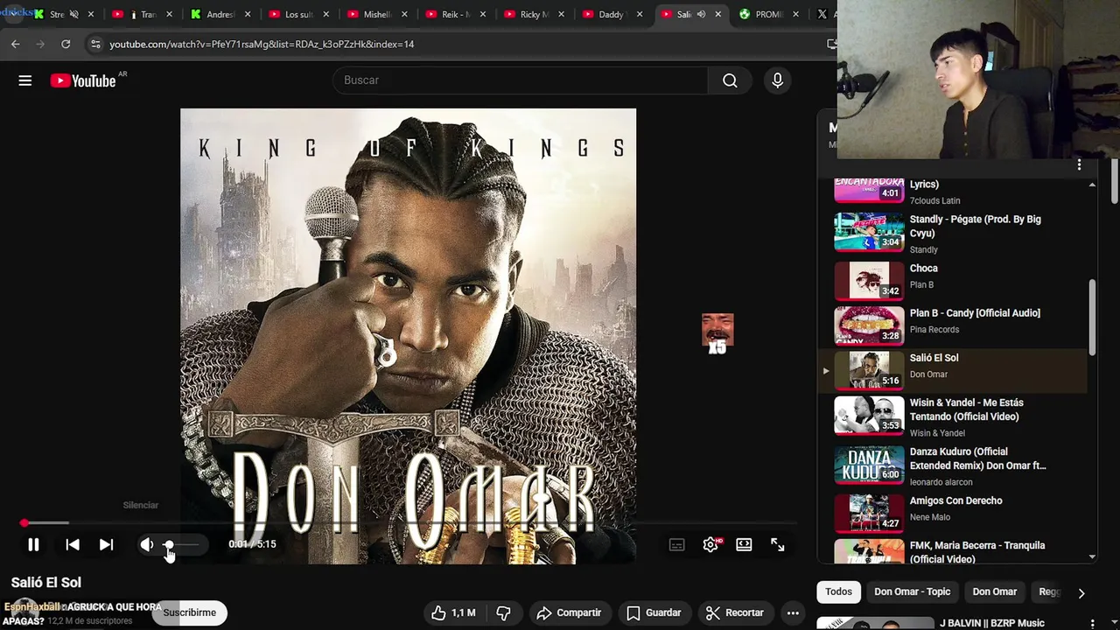Like the video with 1,1 M
This screenshot has height=630, width=1120.
(x=452, y=612)
